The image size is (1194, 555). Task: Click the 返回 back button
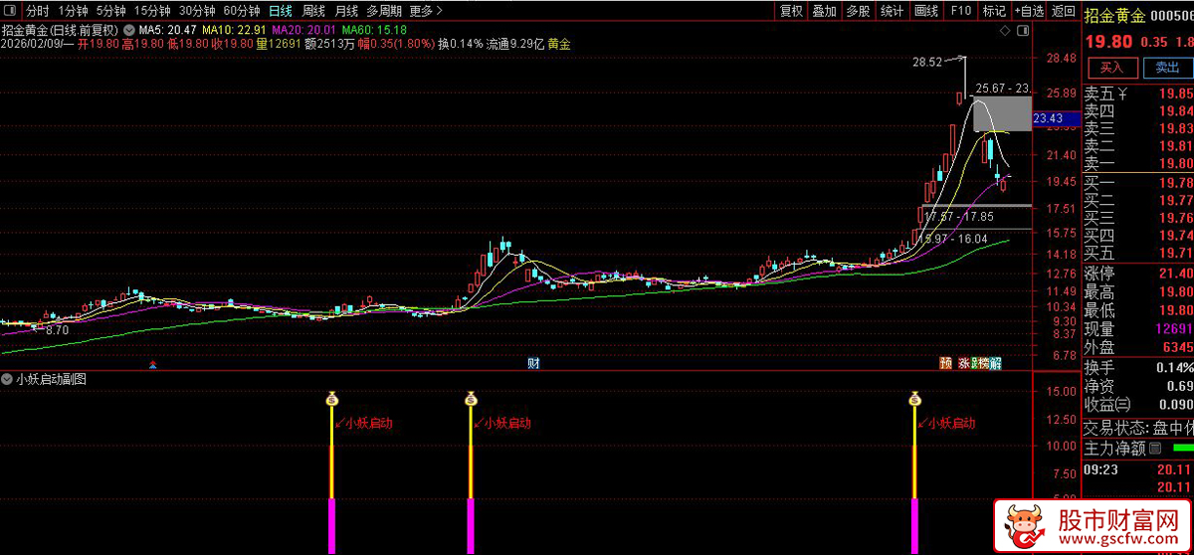pyautogui.click(x=1063, y=11)
